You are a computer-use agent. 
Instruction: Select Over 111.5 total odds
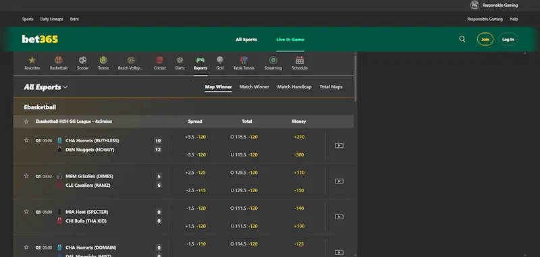[244, 208]
